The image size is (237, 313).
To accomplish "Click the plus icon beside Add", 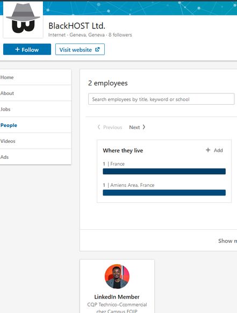I will click(x=208, y=150).
